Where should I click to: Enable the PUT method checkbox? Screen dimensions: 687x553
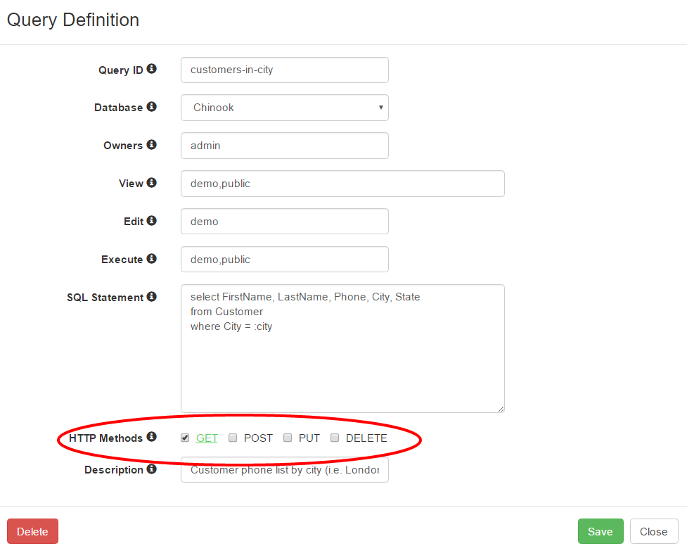point(288,438)
